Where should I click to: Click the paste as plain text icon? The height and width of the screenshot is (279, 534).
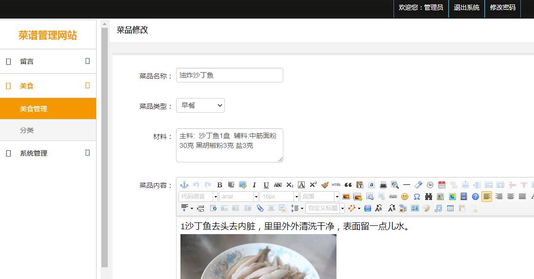359,185
